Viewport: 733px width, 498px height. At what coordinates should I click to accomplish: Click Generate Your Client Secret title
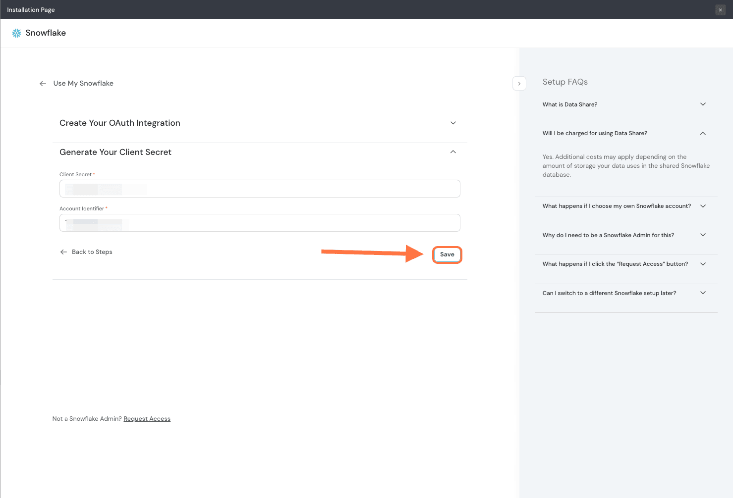115,152
